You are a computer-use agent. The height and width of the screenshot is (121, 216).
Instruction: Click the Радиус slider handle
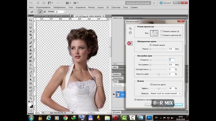pos(150,49)
